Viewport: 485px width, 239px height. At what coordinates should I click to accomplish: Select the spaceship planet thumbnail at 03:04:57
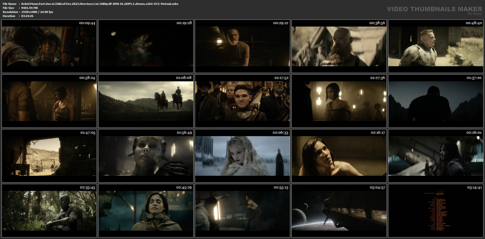[x=339, y=211]
